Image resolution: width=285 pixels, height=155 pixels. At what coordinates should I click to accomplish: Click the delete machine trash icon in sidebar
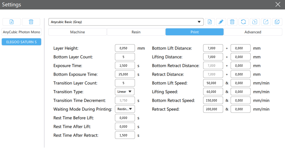click(x=31, y=22)
